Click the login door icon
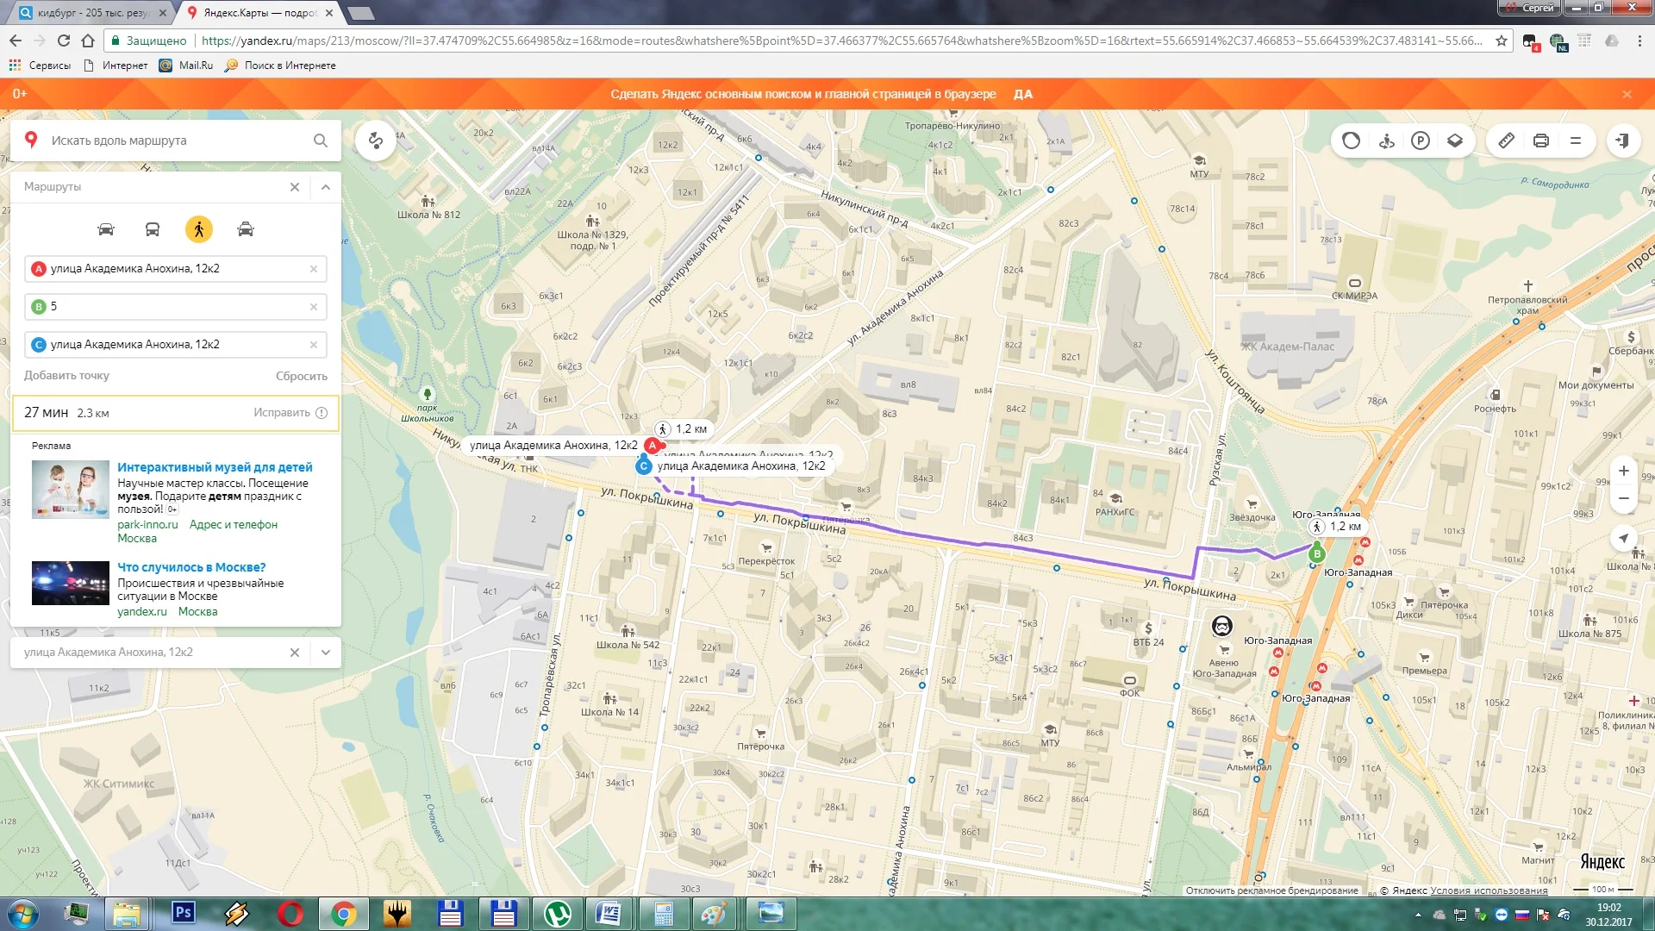Viewport: 1655px width, 931px height. 1623,141
